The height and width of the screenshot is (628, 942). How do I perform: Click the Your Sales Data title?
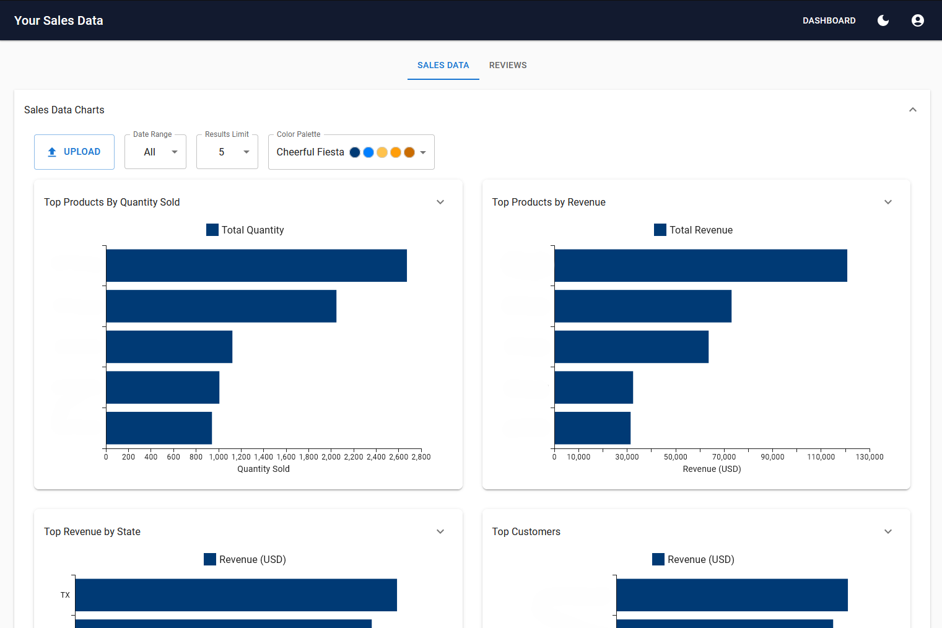pyautogui.click(x=59, y=20)
